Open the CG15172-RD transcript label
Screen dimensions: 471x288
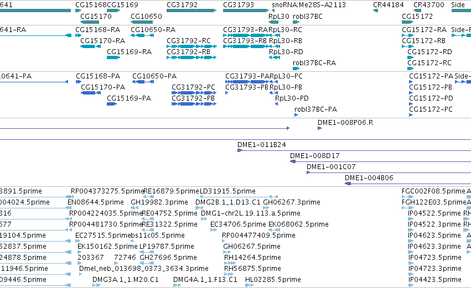tap(429, 51)
